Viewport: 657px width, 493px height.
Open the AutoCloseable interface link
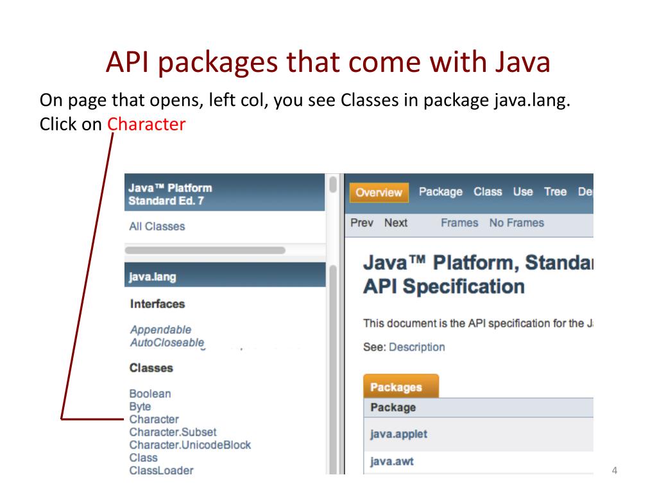[x=167, y=343]
